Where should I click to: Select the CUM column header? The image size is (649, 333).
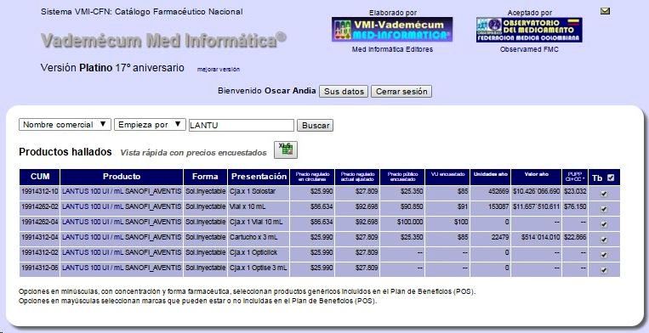coord(40,177)
